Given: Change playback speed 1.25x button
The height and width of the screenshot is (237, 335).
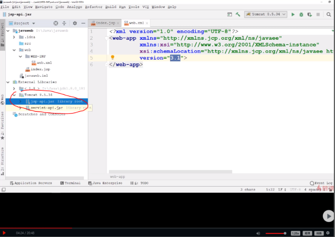Looking at the screenshot, I should pos(296,233).
